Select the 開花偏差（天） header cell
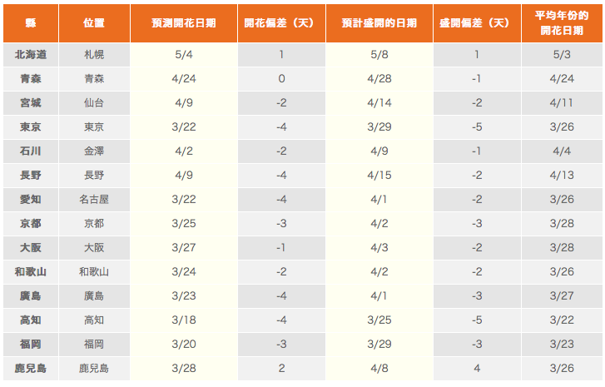The width and height of the screenshot is (605, 387). coord(281,23)
